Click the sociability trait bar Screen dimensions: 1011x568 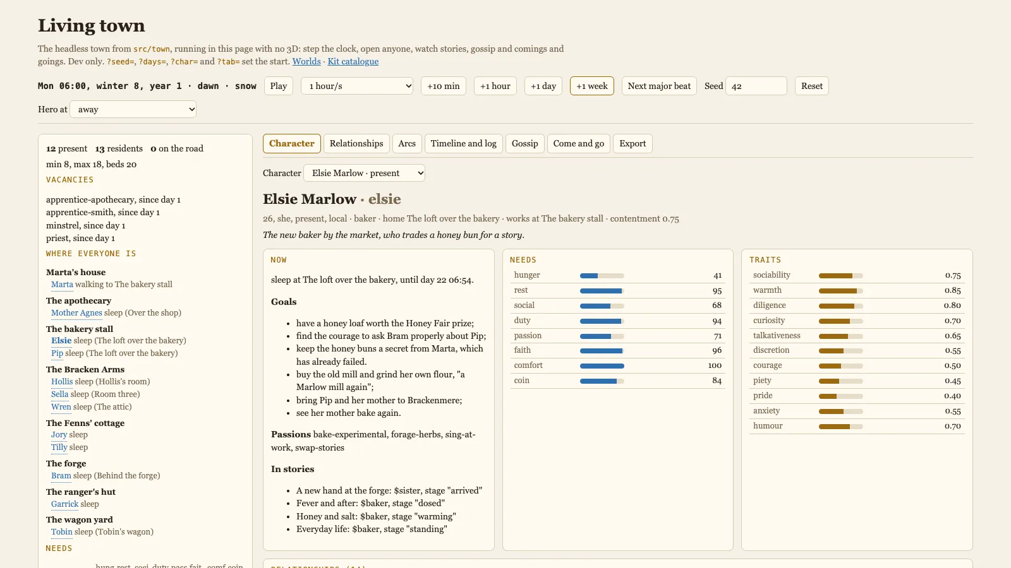point(841,276)
